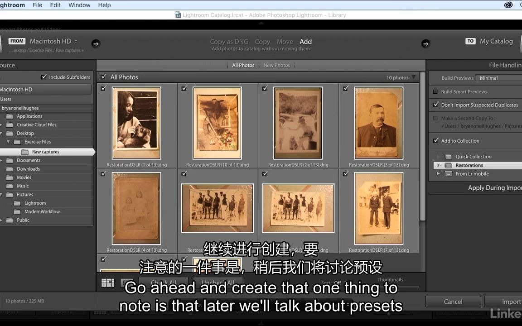This screenshot has width=522, height=326.
Task: Click the arrow icon beside Macintosh HD source
Action: click(96, 43)
